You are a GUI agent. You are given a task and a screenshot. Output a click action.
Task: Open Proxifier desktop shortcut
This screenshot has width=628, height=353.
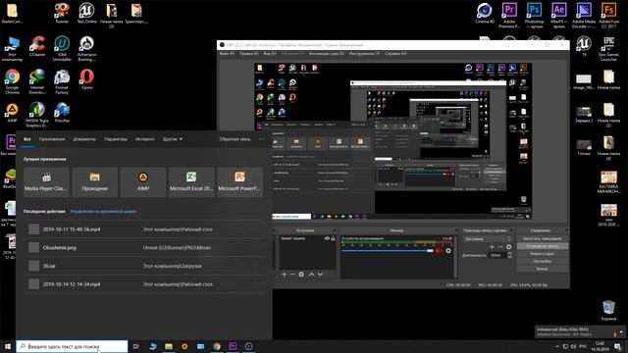click(62, 113)
